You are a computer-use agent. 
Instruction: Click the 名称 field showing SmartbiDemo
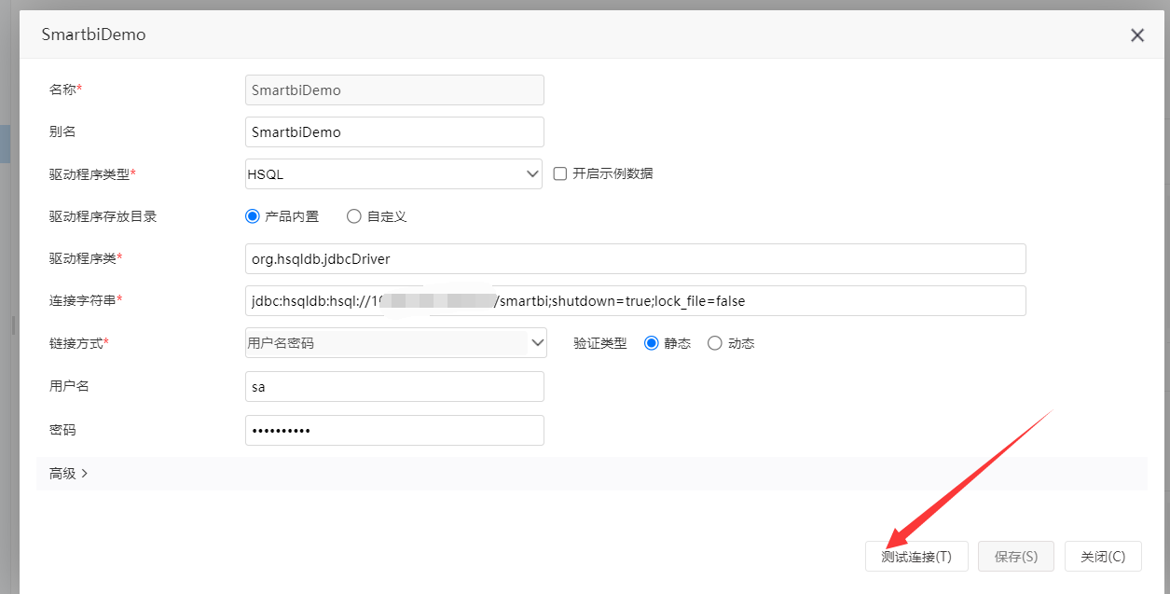pos(394,90)
